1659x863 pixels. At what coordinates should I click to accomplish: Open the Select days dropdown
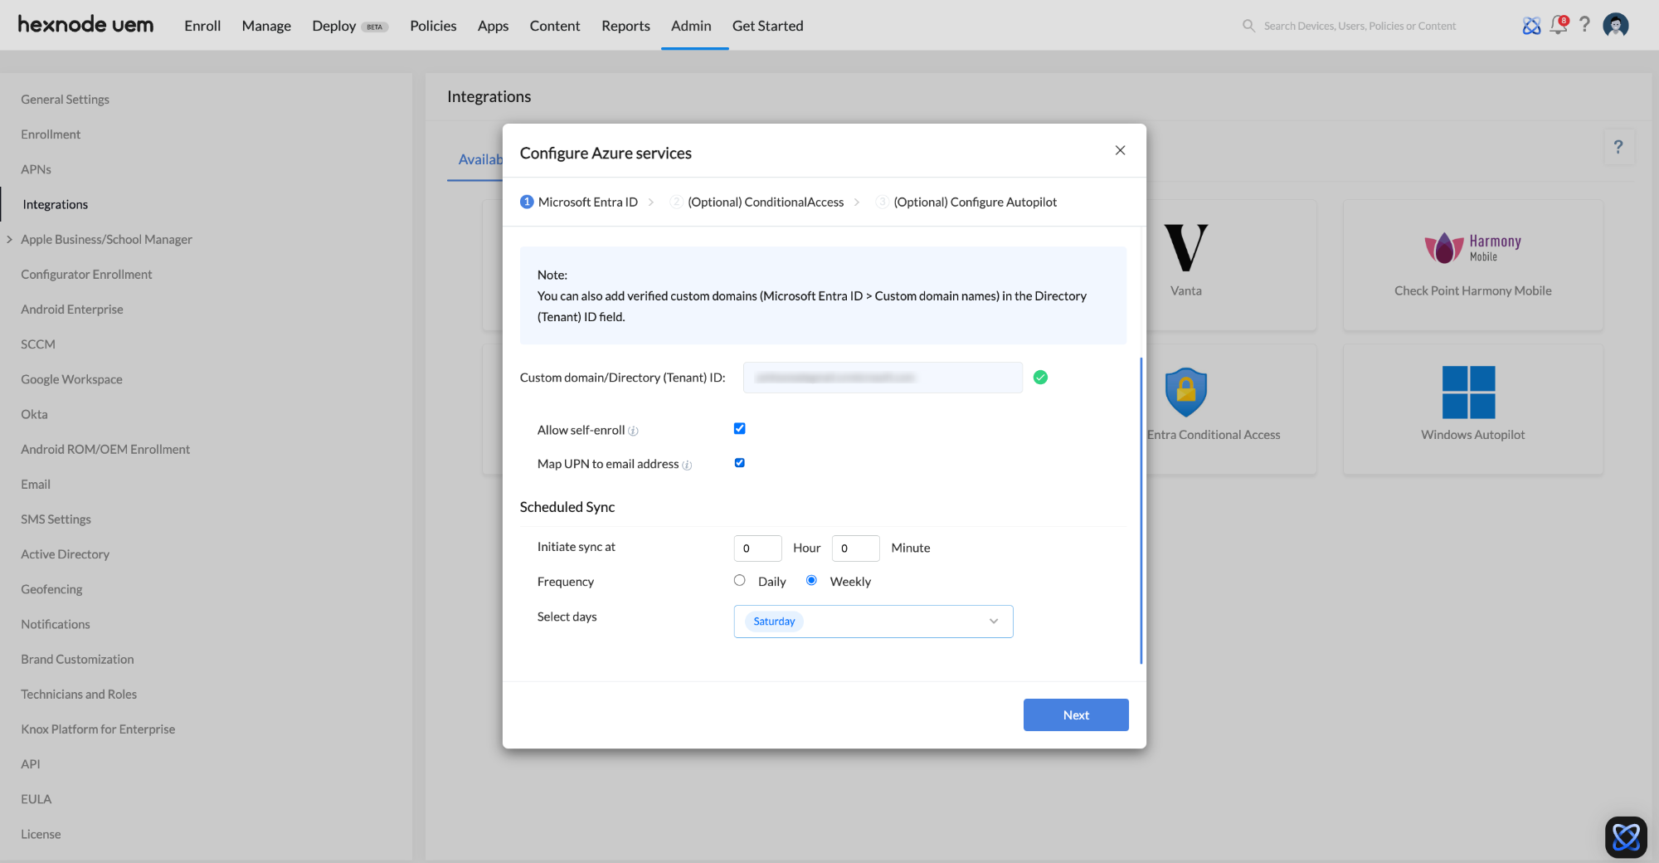click(873, 622)
